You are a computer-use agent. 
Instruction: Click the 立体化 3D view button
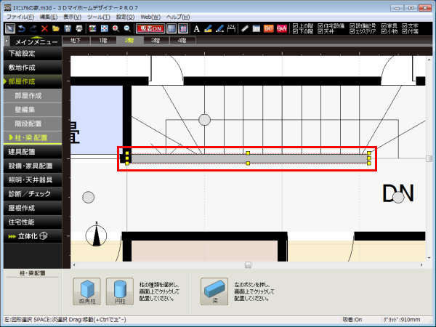[31, 235]
